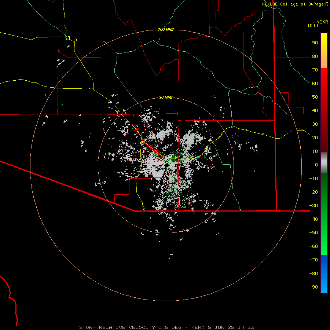Click the 10 value on the velocity scale

click(x=315, y=151)
